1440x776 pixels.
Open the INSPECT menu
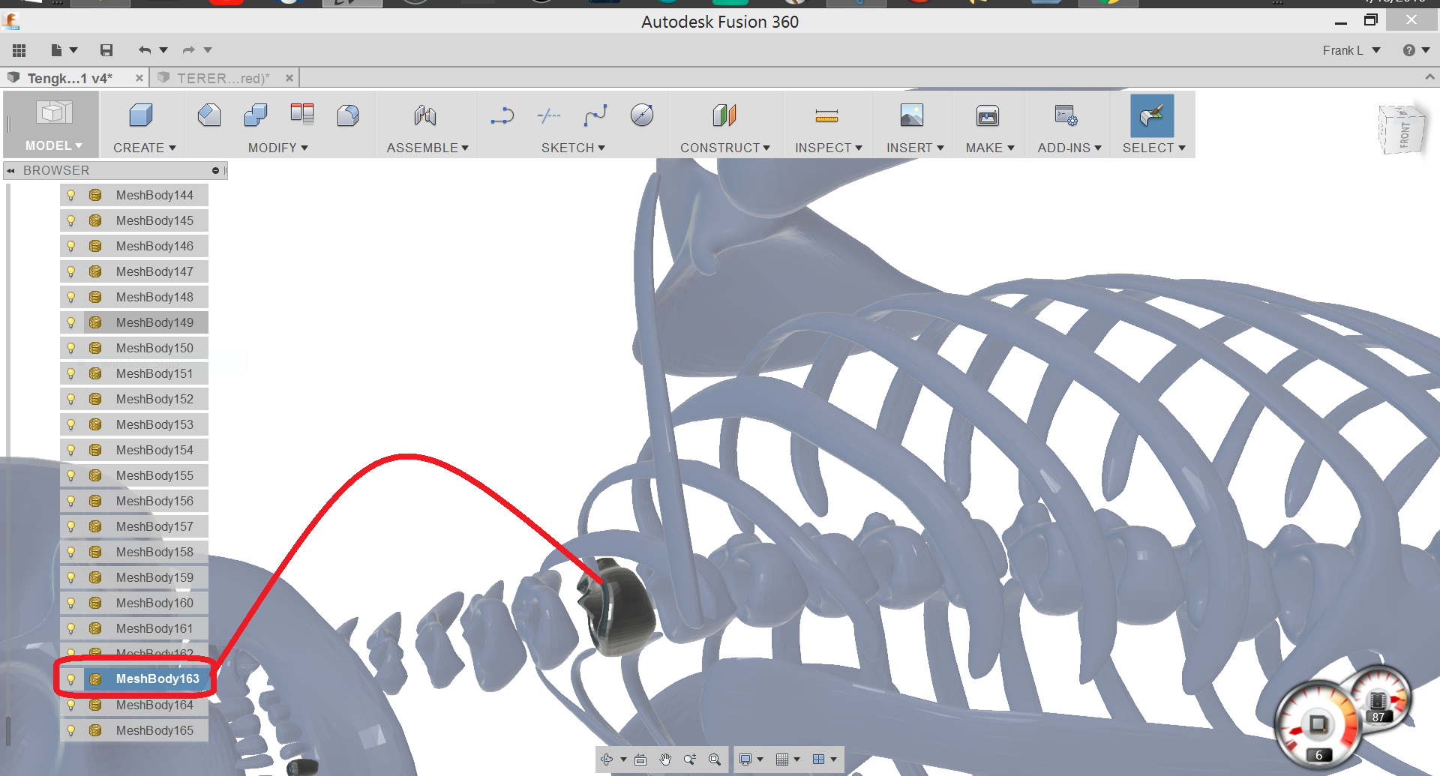pyautogui.click(x=829, y=148)
